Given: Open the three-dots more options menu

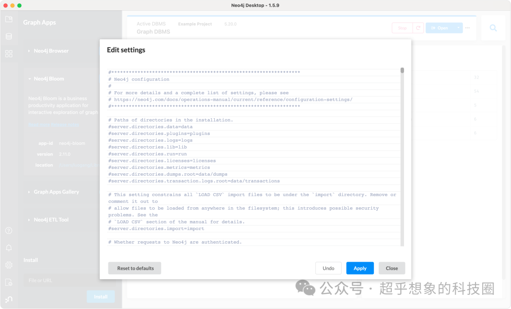Looking at the screenshot, I should coord(467,28).
